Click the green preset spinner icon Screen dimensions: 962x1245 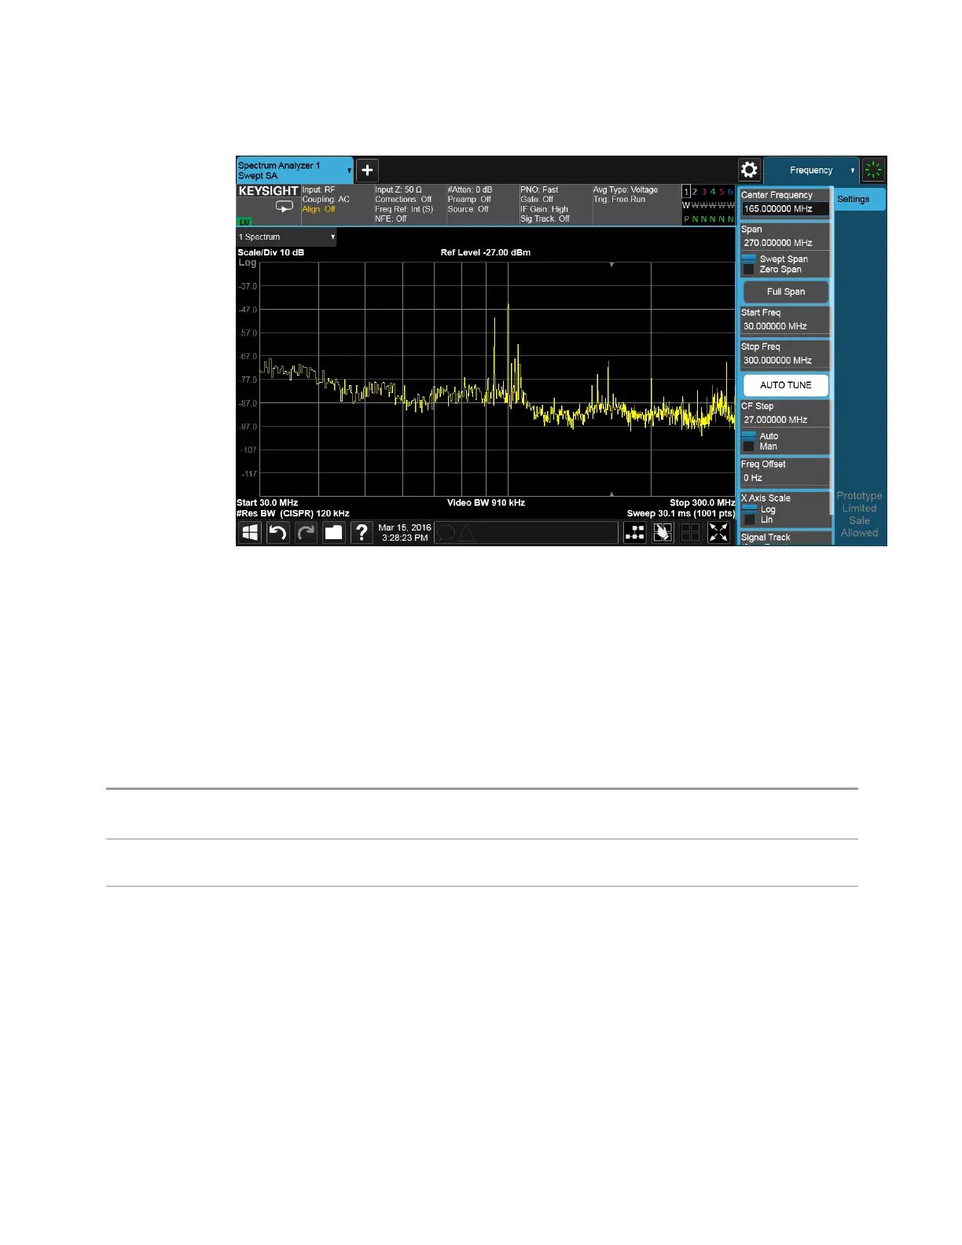click(x=873, y=170)
